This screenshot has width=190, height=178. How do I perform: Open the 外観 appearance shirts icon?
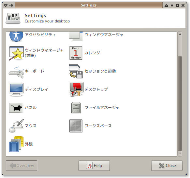(16, 144)
